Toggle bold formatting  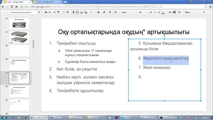coord(151,12)
